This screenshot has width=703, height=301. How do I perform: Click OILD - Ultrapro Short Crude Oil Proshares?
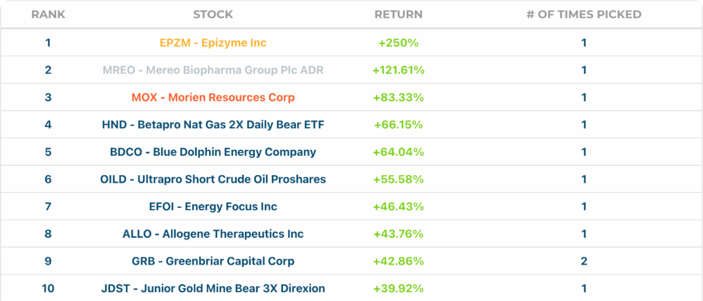(213, 179)
